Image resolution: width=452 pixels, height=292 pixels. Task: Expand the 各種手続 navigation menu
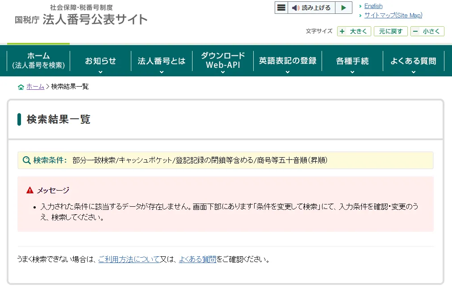pyautogui.click(x=352, y=61)
